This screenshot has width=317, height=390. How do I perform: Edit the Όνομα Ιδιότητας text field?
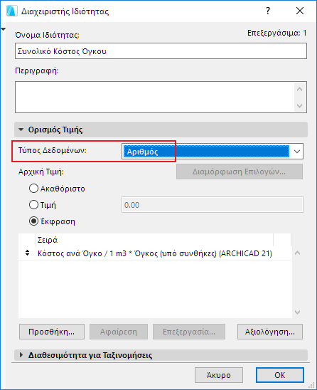(161, 51)
